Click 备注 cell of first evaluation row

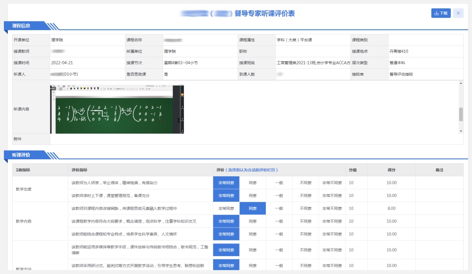click(x=439, y=183)
